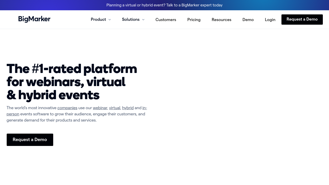
Task: Open the Product navigation item
Action: [x=98, y=20]
